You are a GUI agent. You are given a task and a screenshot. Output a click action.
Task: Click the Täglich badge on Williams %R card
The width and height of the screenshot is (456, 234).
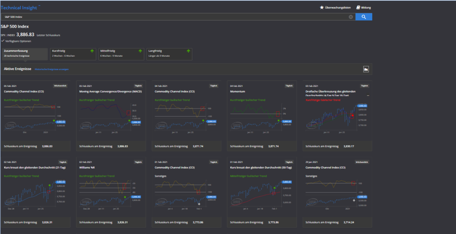[138, 162]
